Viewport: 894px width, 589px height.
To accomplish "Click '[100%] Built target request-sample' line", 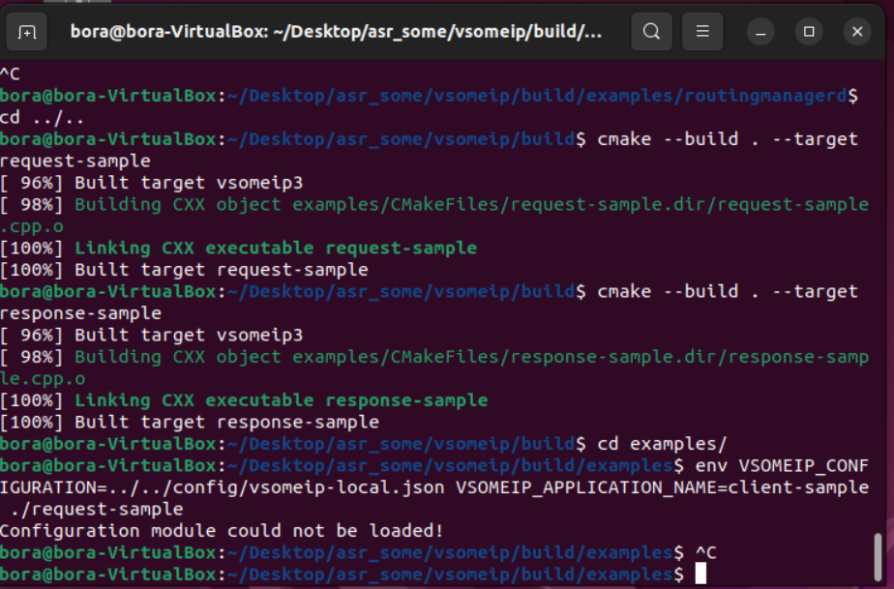I will point(184,270).
